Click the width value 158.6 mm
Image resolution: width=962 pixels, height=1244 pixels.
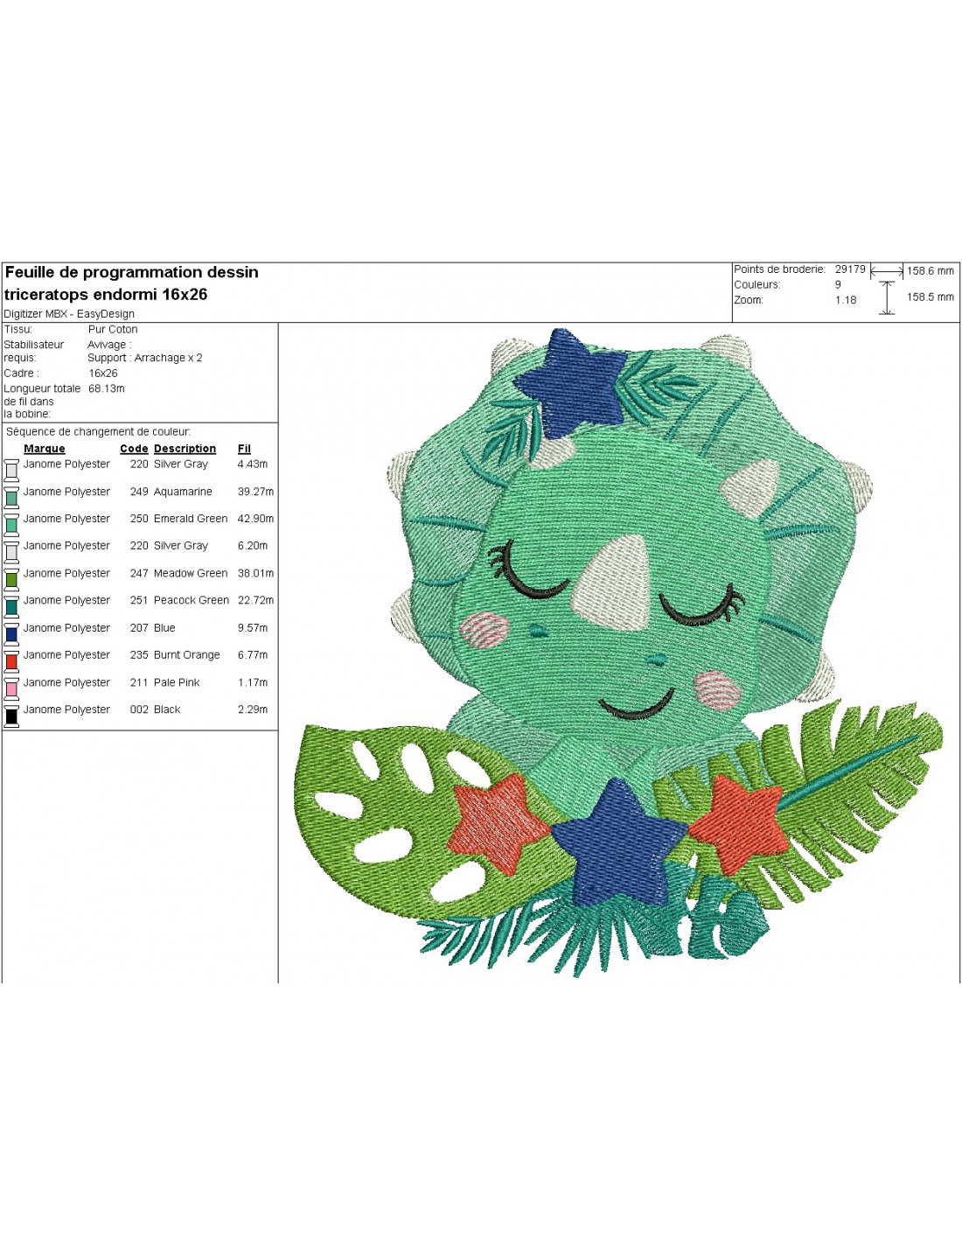click(931, 271)
